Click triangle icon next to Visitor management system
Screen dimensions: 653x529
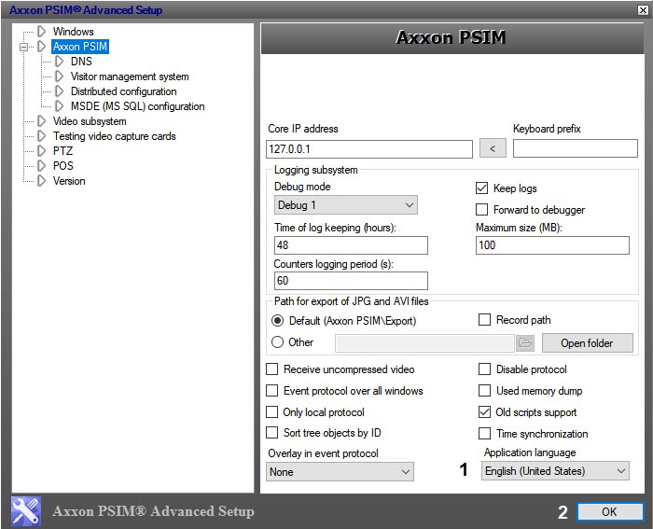[x=59, y=77]
